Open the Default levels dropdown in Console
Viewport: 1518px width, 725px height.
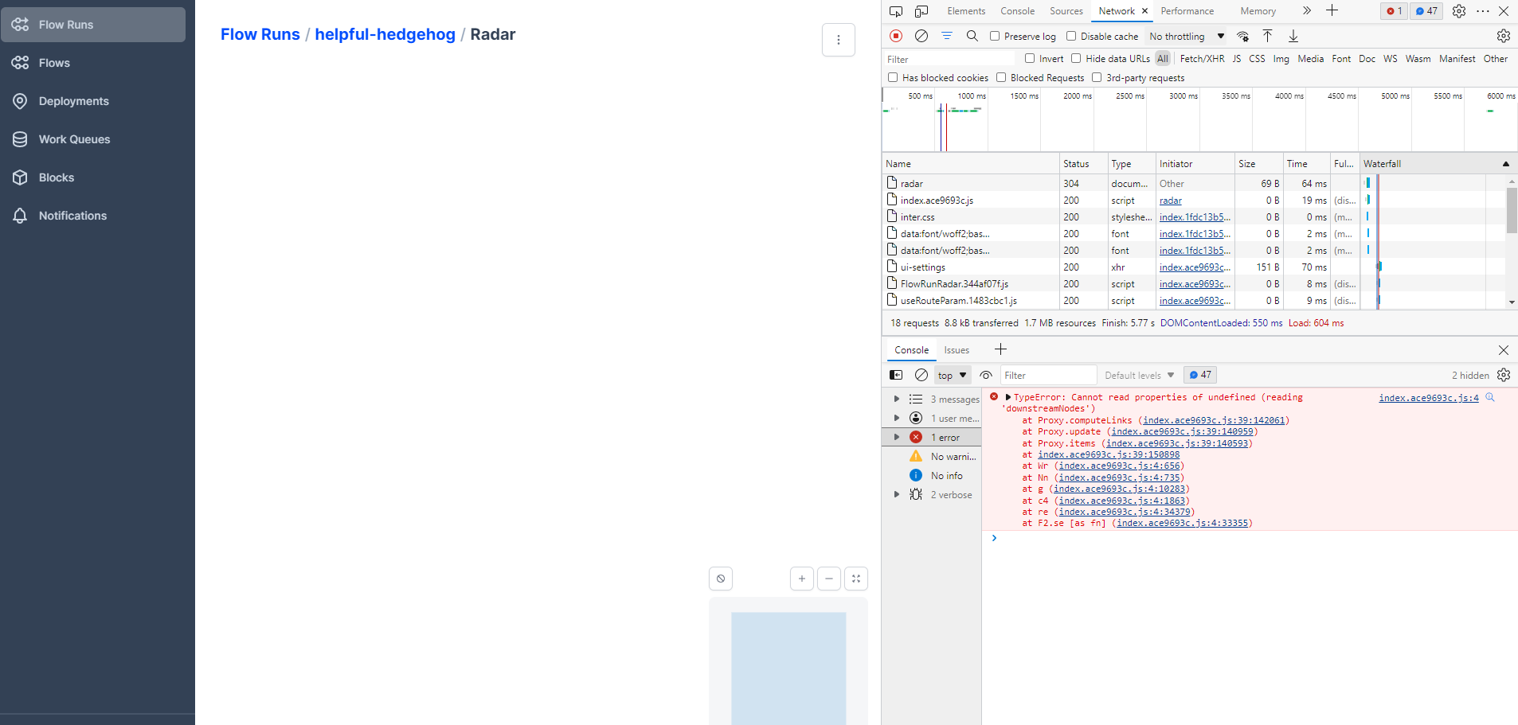[x=1138, y=374]
